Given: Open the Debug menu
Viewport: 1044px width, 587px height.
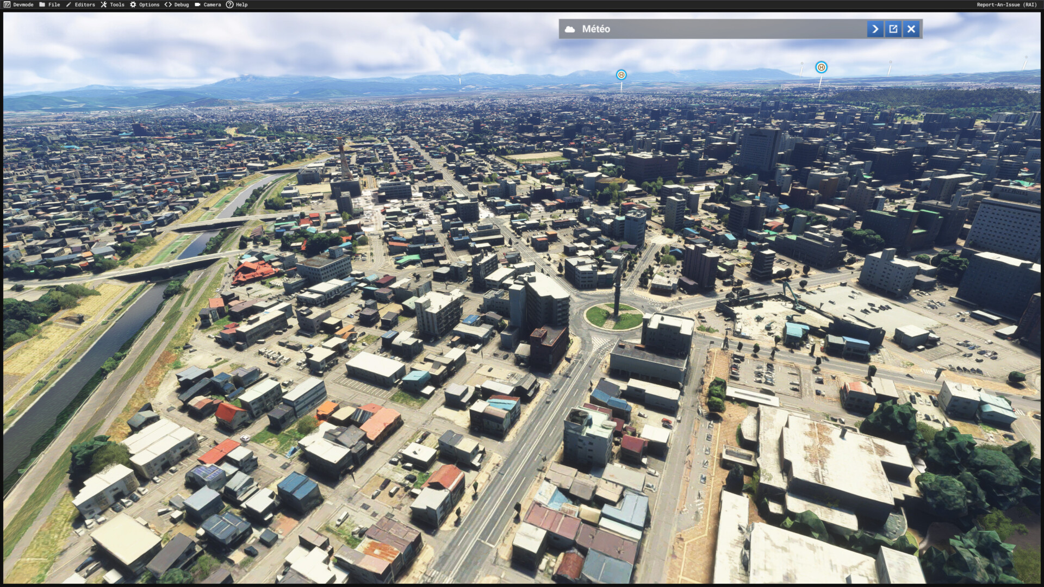Looking at the screenshot, I should click(x=181, y=4).
